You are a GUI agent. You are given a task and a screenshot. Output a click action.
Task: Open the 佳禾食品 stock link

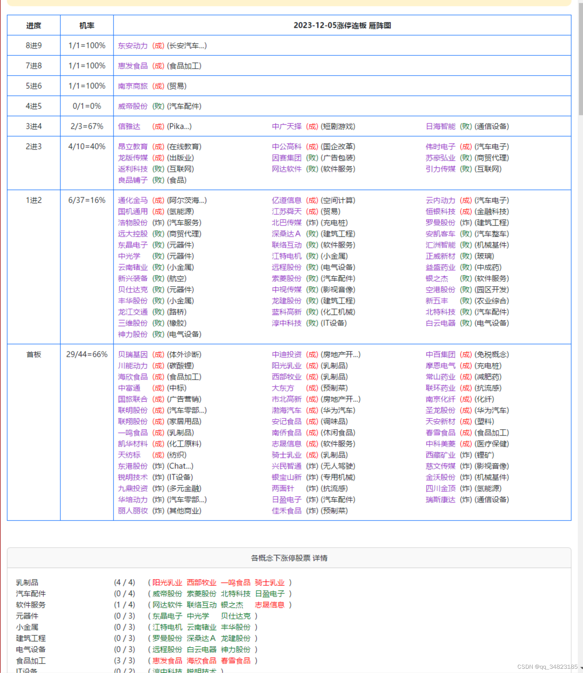[x=286, y=511]
